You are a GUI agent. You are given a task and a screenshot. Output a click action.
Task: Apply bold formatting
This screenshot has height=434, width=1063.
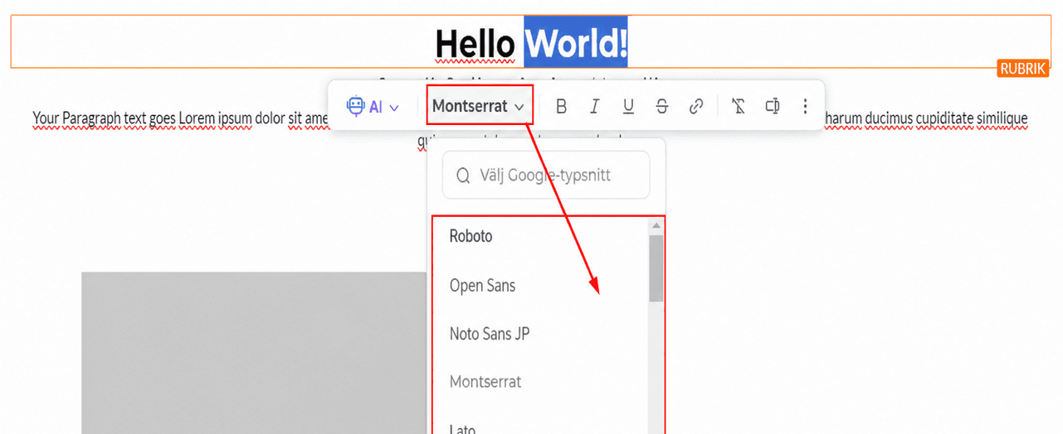(562, 106)
